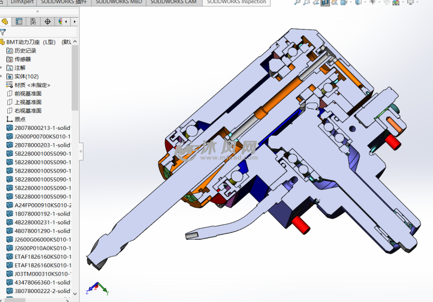Image resolution: width=433 pixels, height=302 pixels.
Task: Select the 前视基准面 front plane
Action: pyautogui.click(x=27, y=93)
